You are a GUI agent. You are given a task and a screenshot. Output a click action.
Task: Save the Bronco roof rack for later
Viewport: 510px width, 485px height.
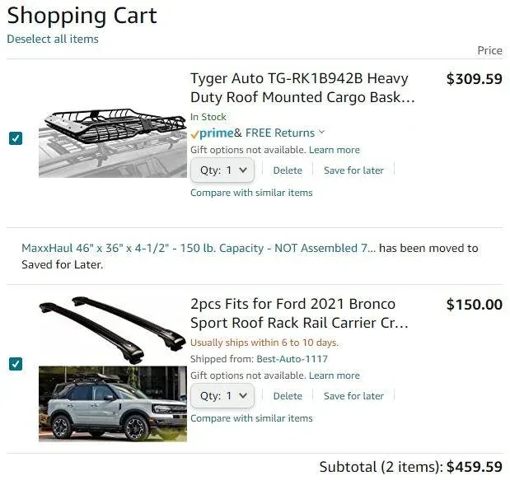tap(353, 396)
